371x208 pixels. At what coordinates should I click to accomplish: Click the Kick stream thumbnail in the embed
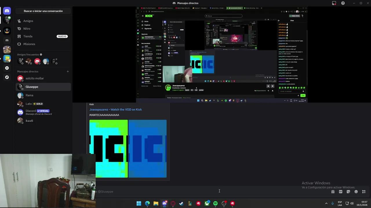click(128, 148)
